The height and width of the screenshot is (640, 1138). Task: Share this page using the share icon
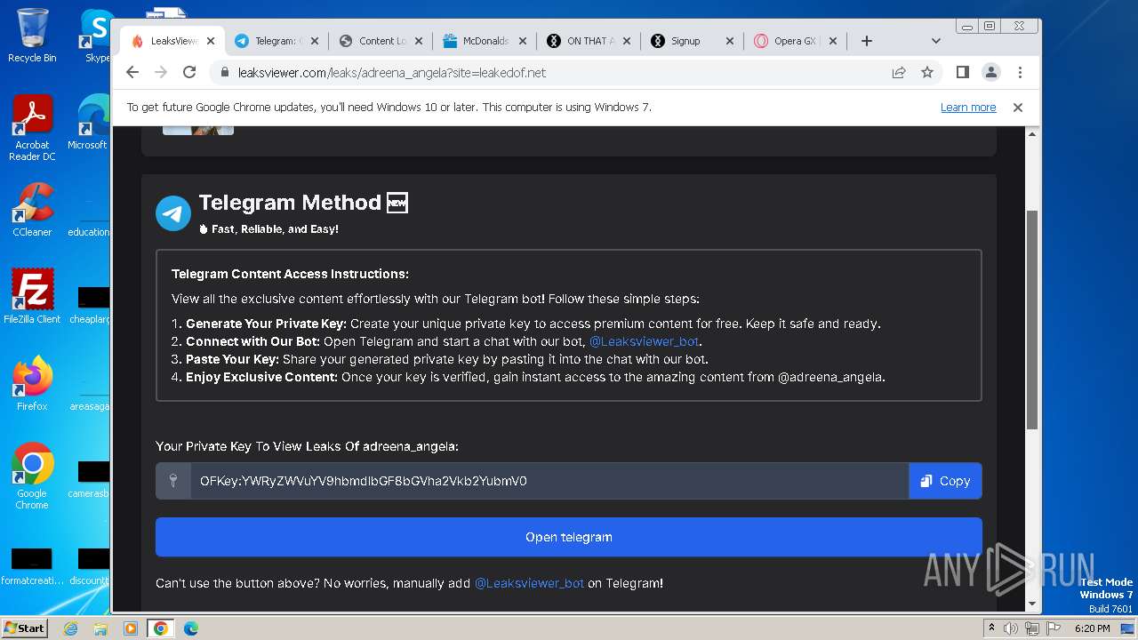click(899, 72)
